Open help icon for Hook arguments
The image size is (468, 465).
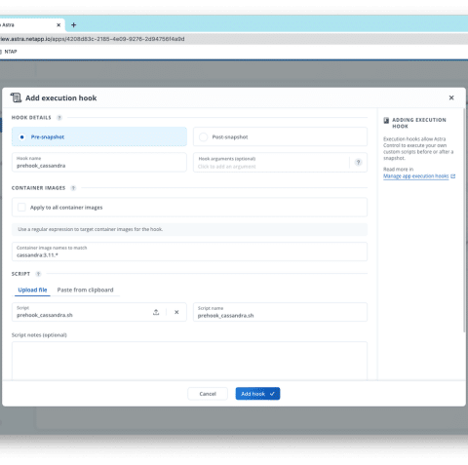(x=358, y=162)
